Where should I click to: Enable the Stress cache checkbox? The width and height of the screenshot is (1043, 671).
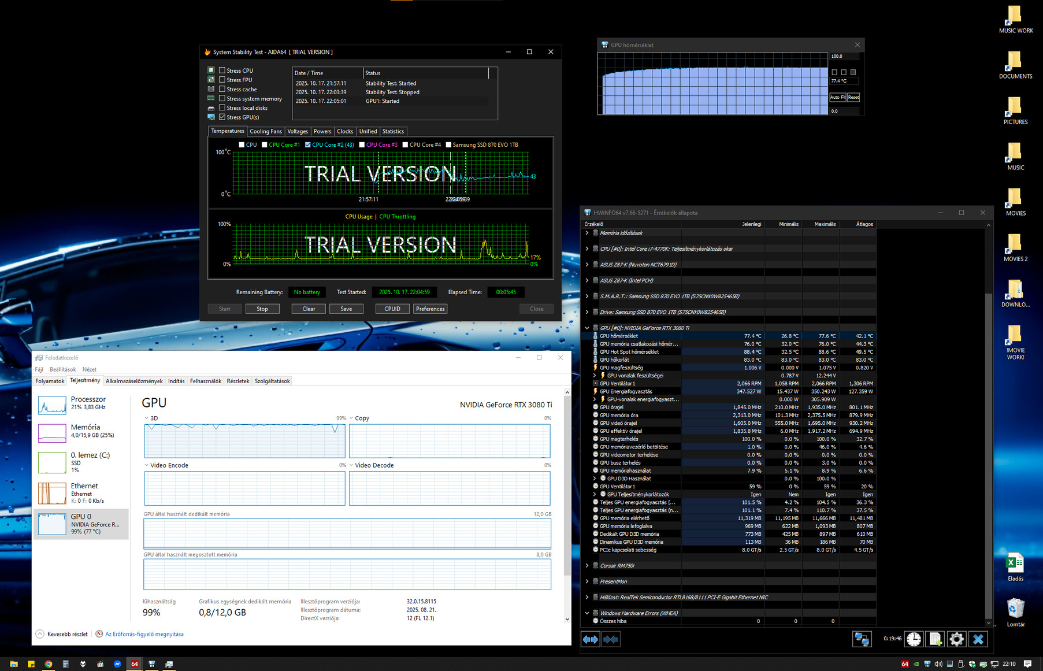[x=222, y=89]
